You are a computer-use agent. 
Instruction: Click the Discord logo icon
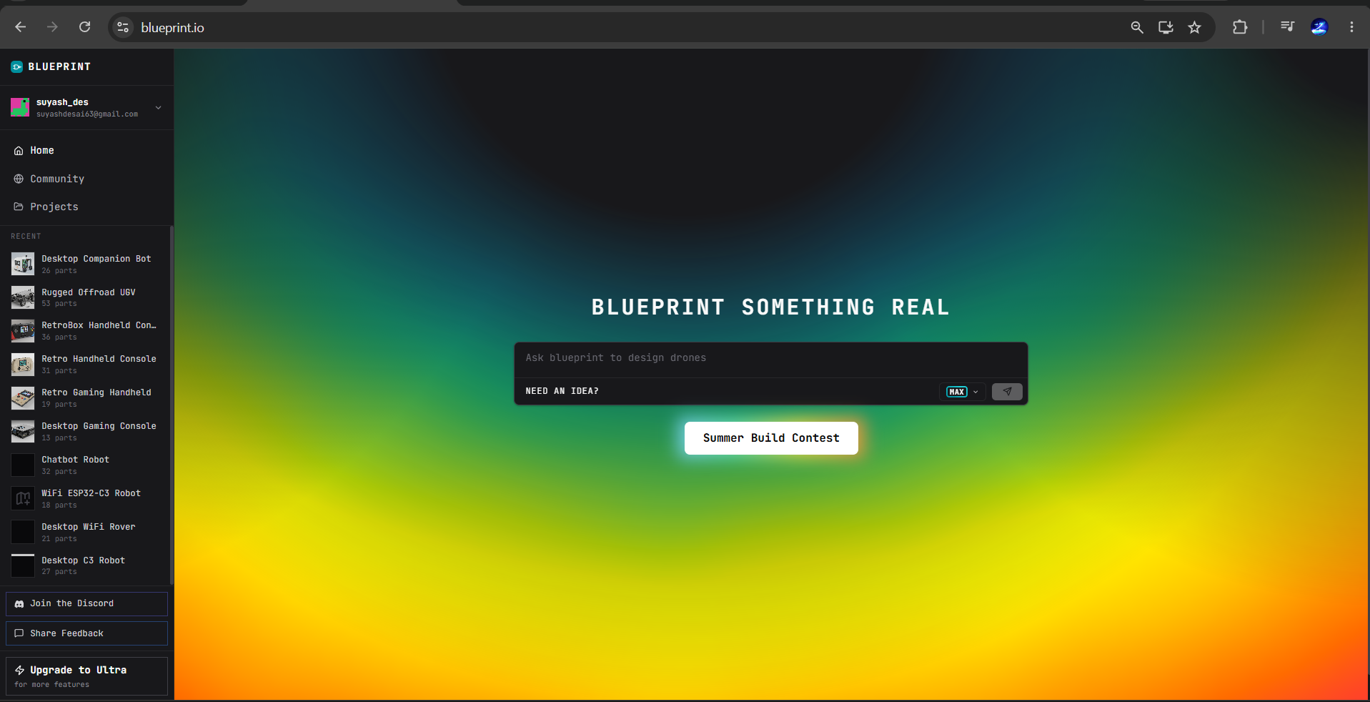tap(19, 604)
